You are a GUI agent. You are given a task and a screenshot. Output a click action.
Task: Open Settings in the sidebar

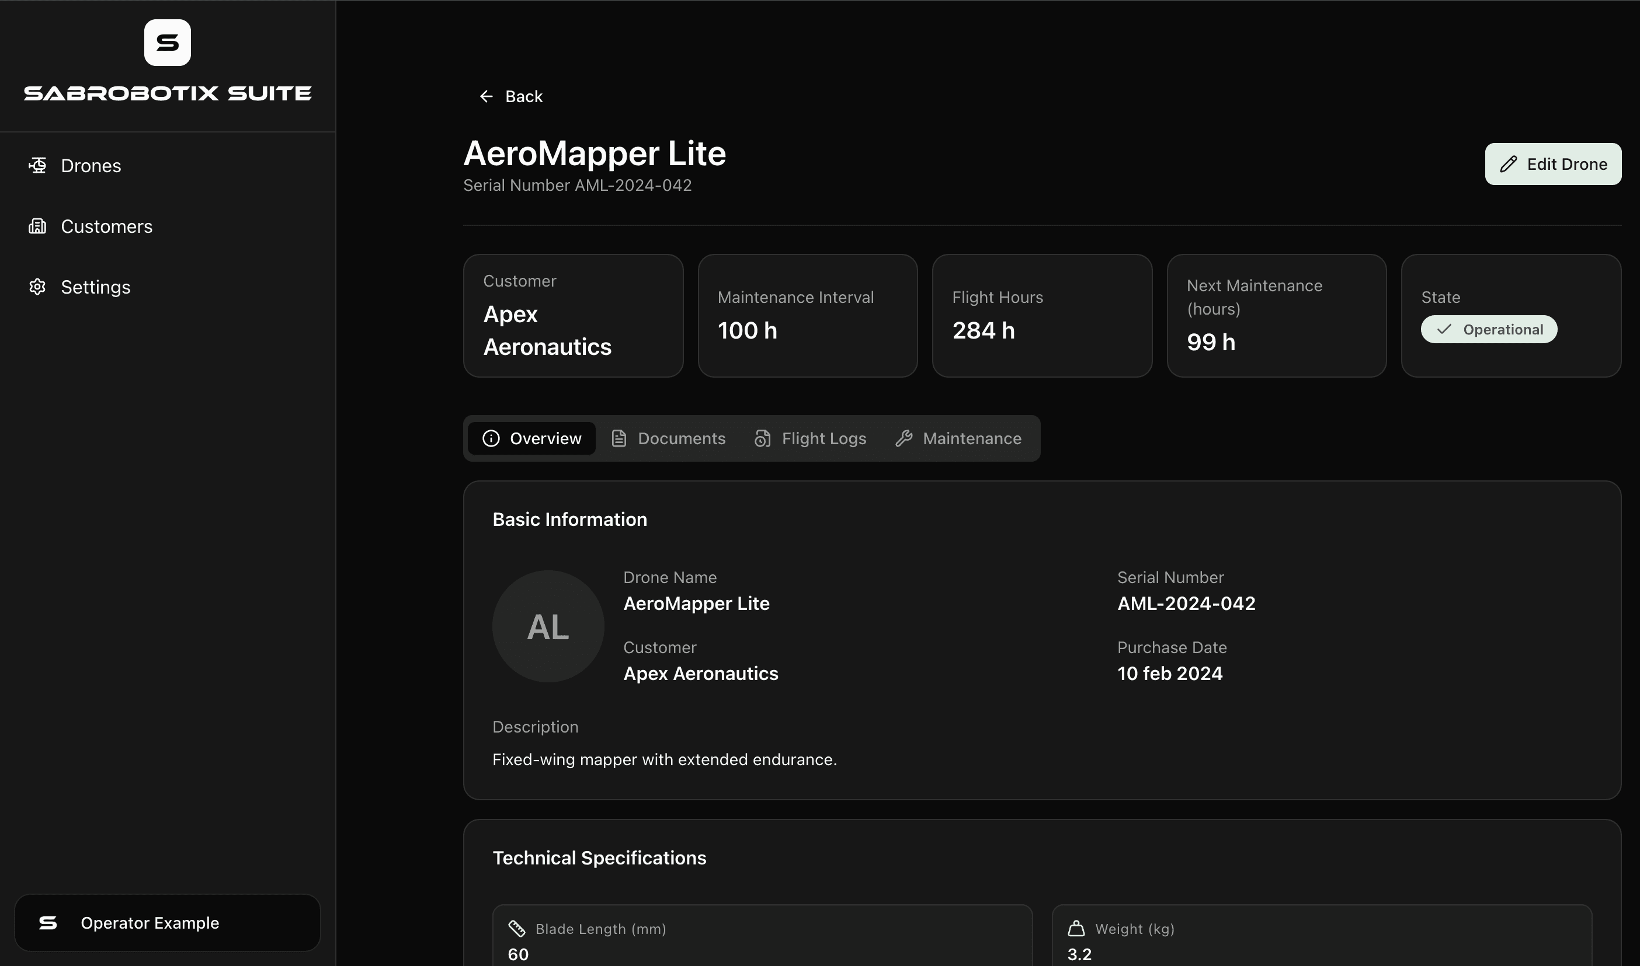click(95, 287)
